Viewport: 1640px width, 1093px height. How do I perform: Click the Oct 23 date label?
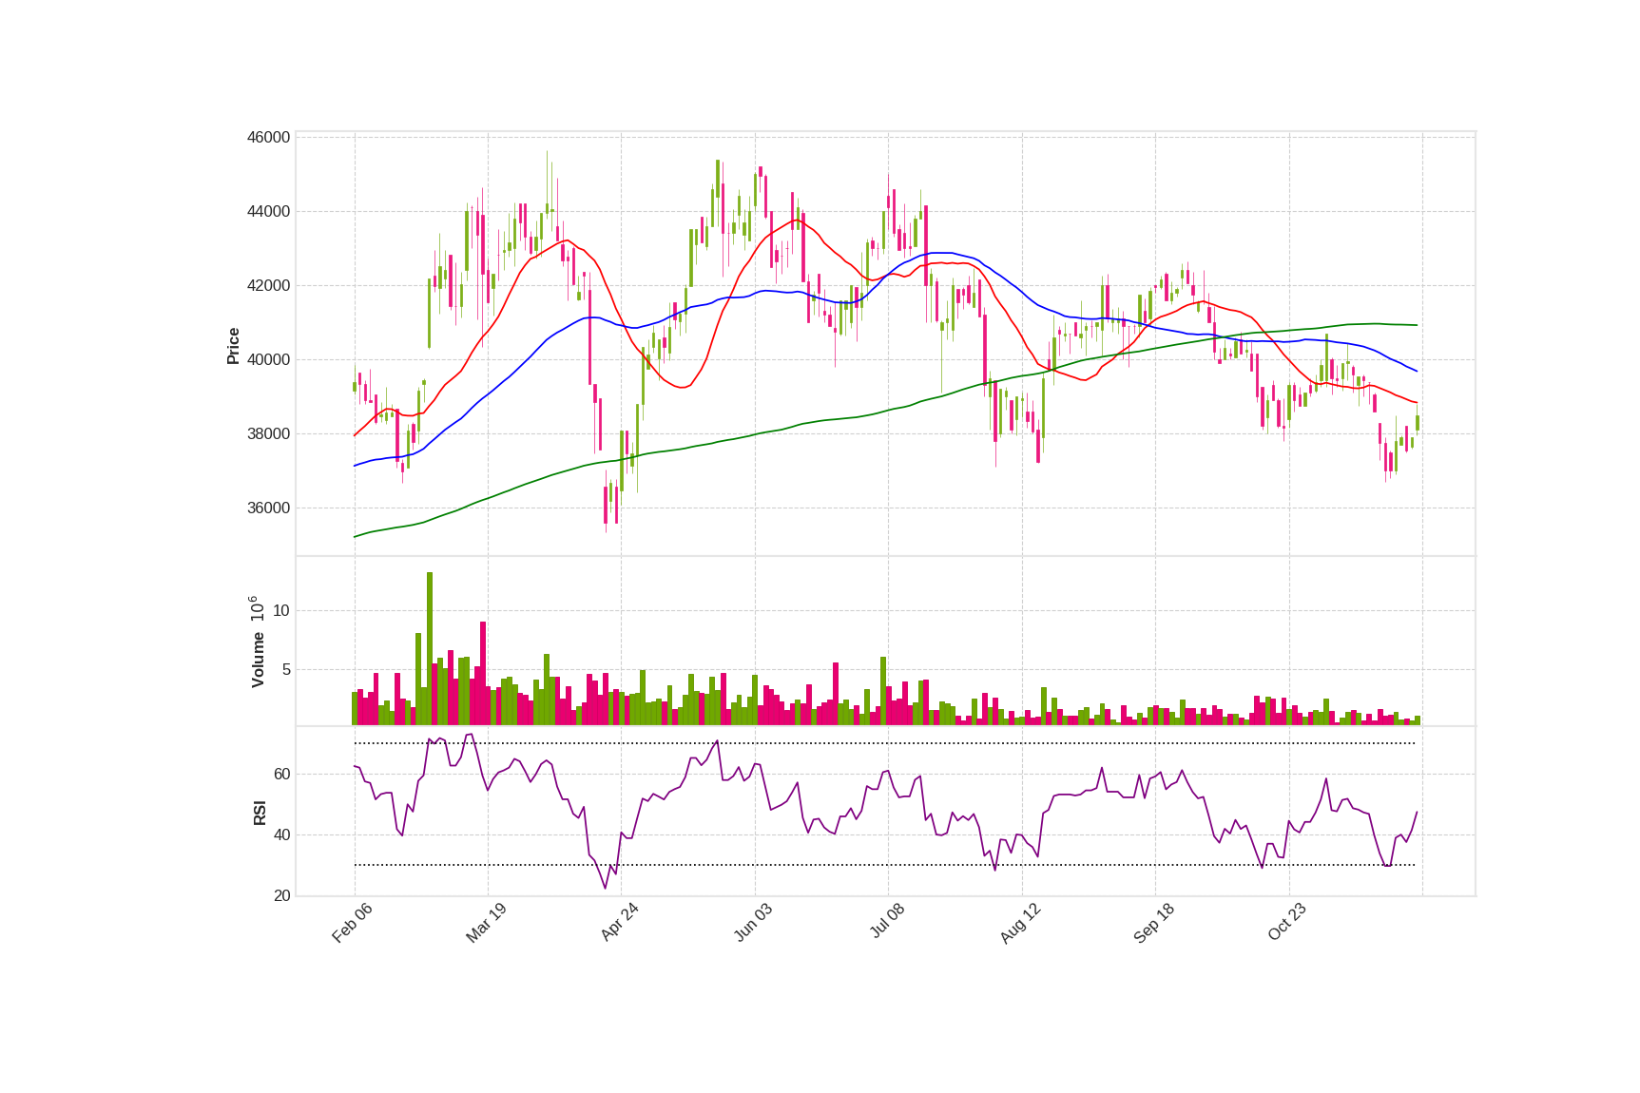[x=1287, y=922]
